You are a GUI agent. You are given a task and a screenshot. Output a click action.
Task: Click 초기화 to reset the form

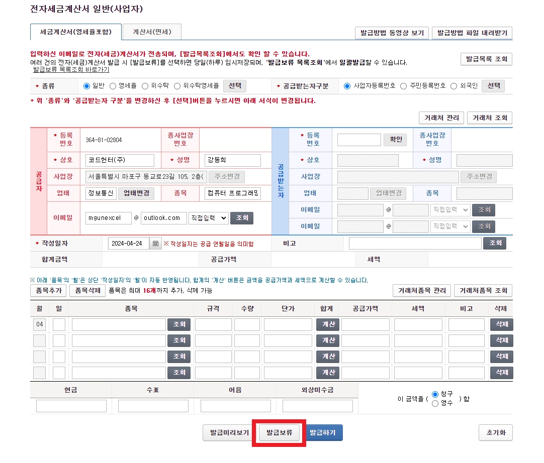(x=495, y=432)
